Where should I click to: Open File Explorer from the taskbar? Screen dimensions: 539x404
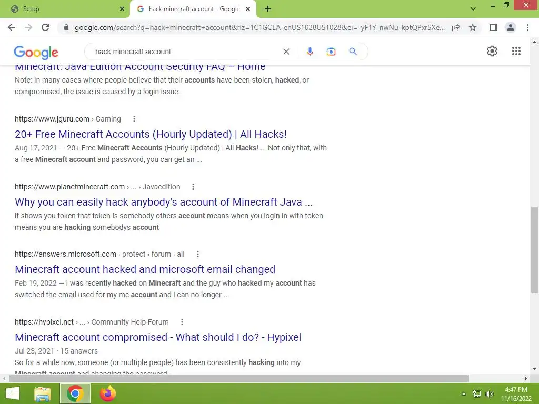(x=43, y=393)
